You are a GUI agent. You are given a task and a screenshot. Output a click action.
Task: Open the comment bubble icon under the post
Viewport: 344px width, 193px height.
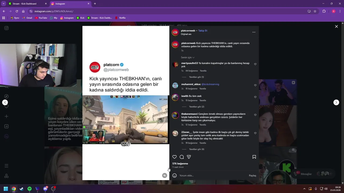pos(182,157)
